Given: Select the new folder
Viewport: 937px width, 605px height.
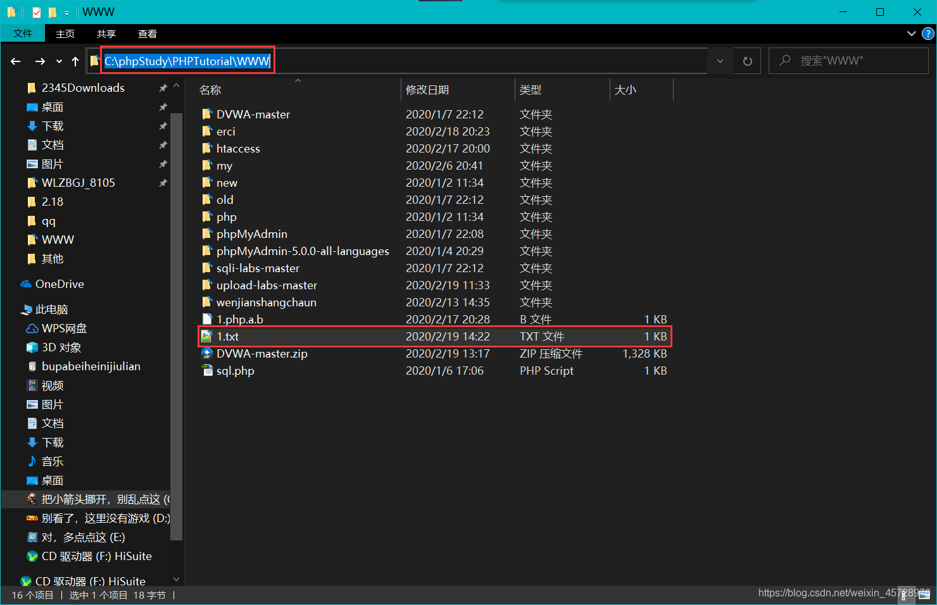Looking at the screenshot, I should tap(227, 183).
